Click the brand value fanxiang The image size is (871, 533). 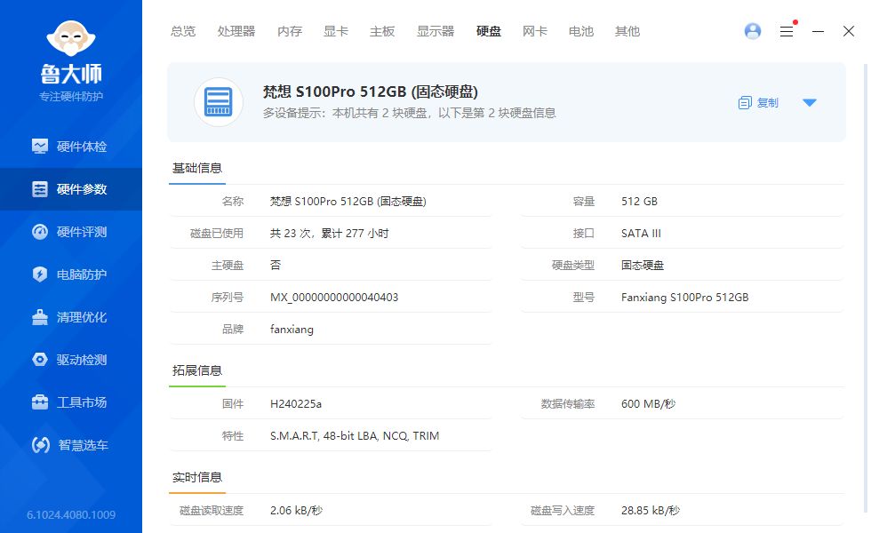292,330
